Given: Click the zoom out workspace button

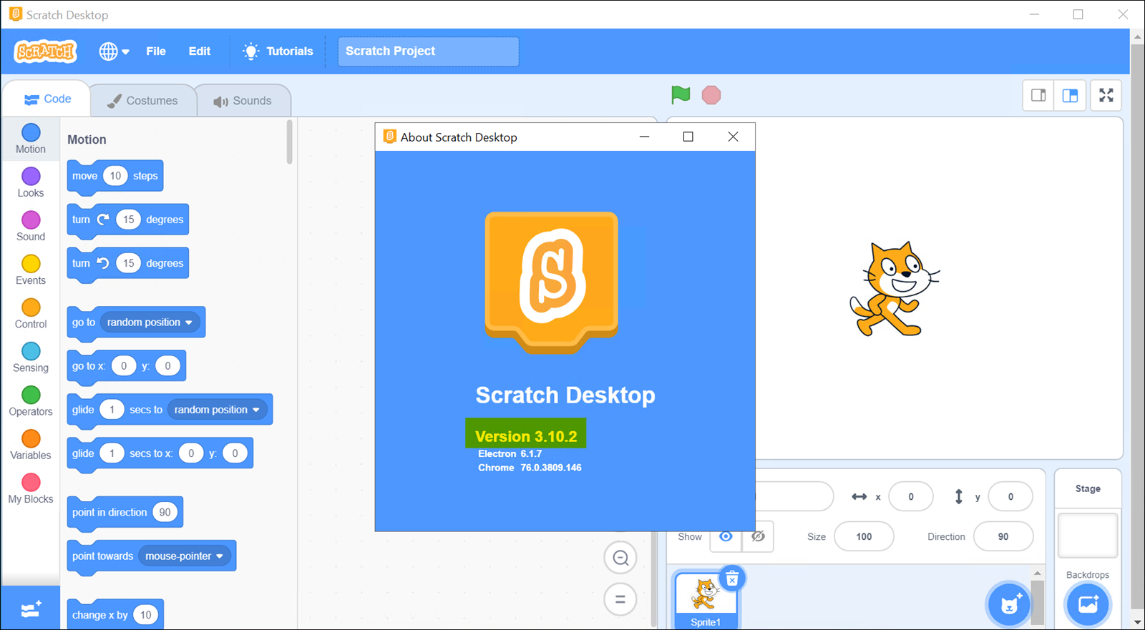Looking at the screenshot, I should (x=620, y=558).
